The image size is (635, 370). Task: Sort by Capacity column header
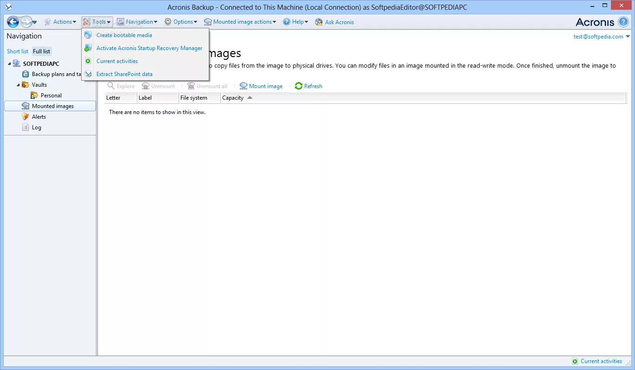click(x=423, y=98)
